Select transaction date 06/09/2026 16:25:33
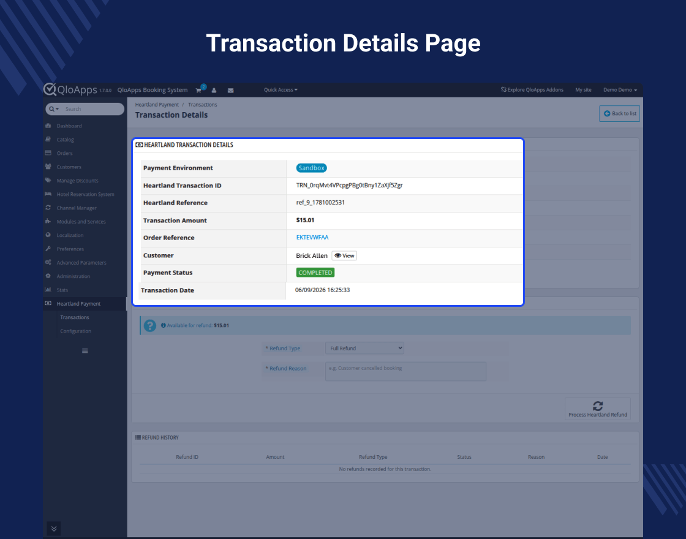686x539 pixels. click(322, 290)
